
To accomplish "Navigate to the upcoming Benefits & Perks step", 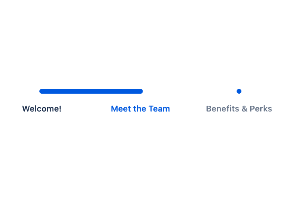I will [x=239, y=109].
